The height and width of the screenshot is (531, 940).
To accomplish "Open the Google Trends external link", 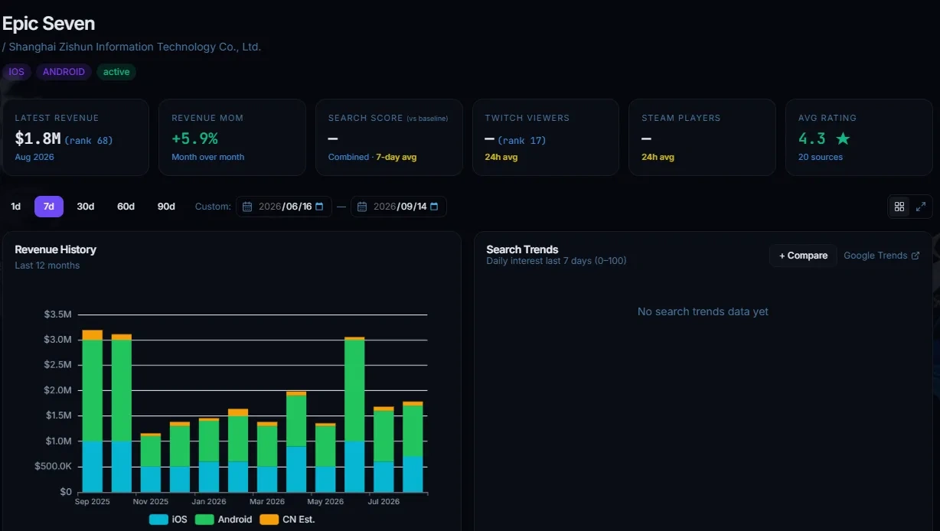I will click(x=881, y=256).
